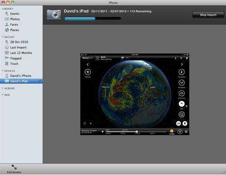Image resolution: width=226 pixels, height=175 pixels.
Task: Click the Places globe icon
Action: click(x=7, y=30)
